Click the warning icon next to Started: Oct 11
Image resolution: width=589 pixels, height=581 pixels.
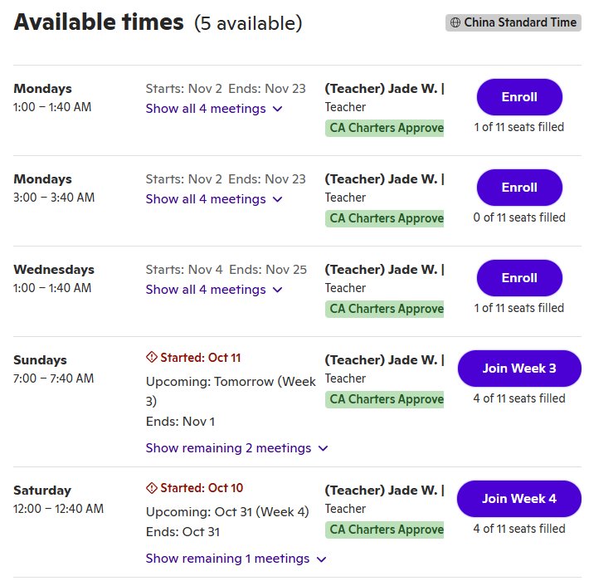pos(151,357)
